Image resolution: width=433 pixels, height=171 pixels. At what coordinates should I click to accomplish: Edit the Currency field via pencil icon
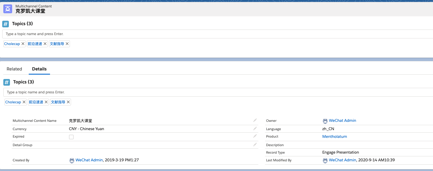pyautogui.click(x=255, y=128)
